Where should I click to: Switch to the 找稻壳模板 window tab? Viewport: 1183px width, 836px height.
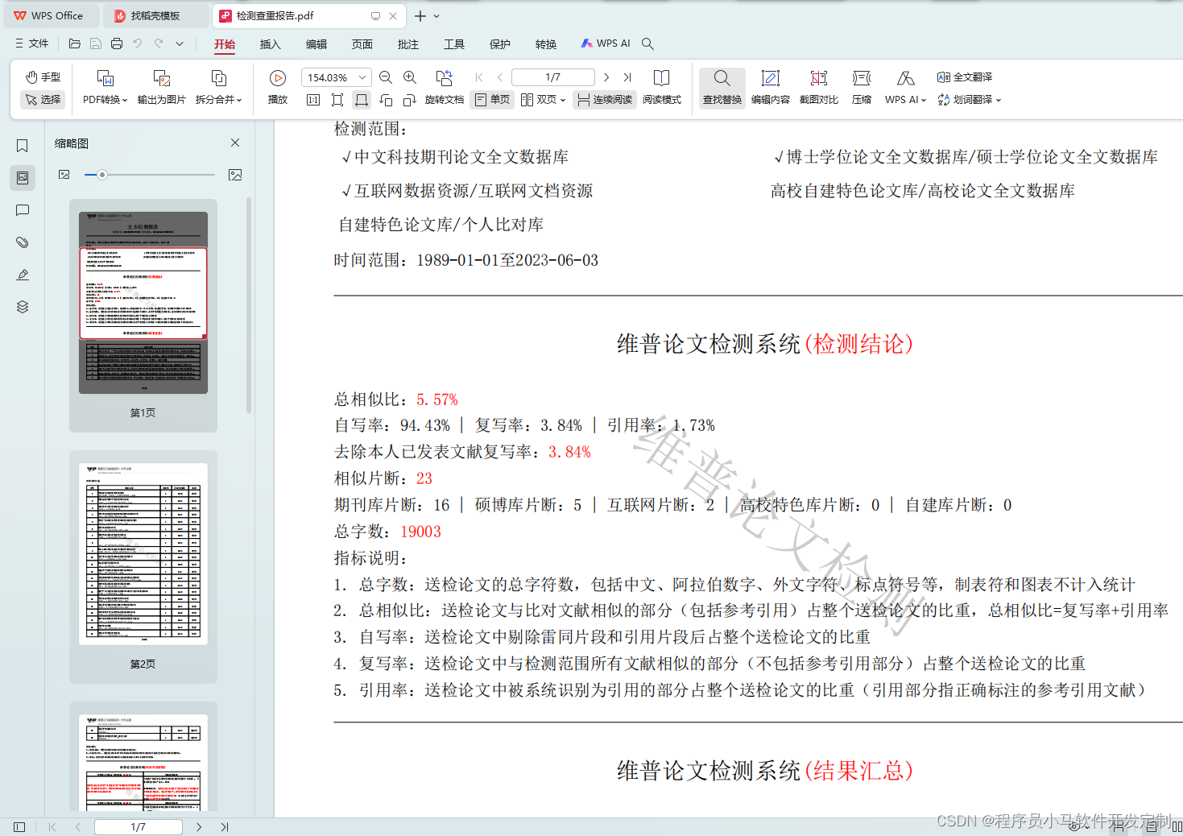pyautogui.click(x=156, y=16)
